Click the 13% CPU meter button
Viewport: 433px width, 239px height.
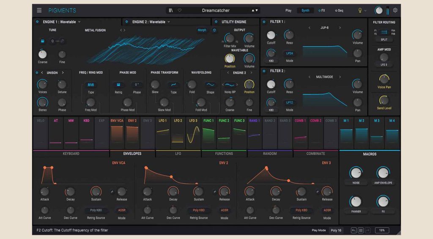coord(382,230)
